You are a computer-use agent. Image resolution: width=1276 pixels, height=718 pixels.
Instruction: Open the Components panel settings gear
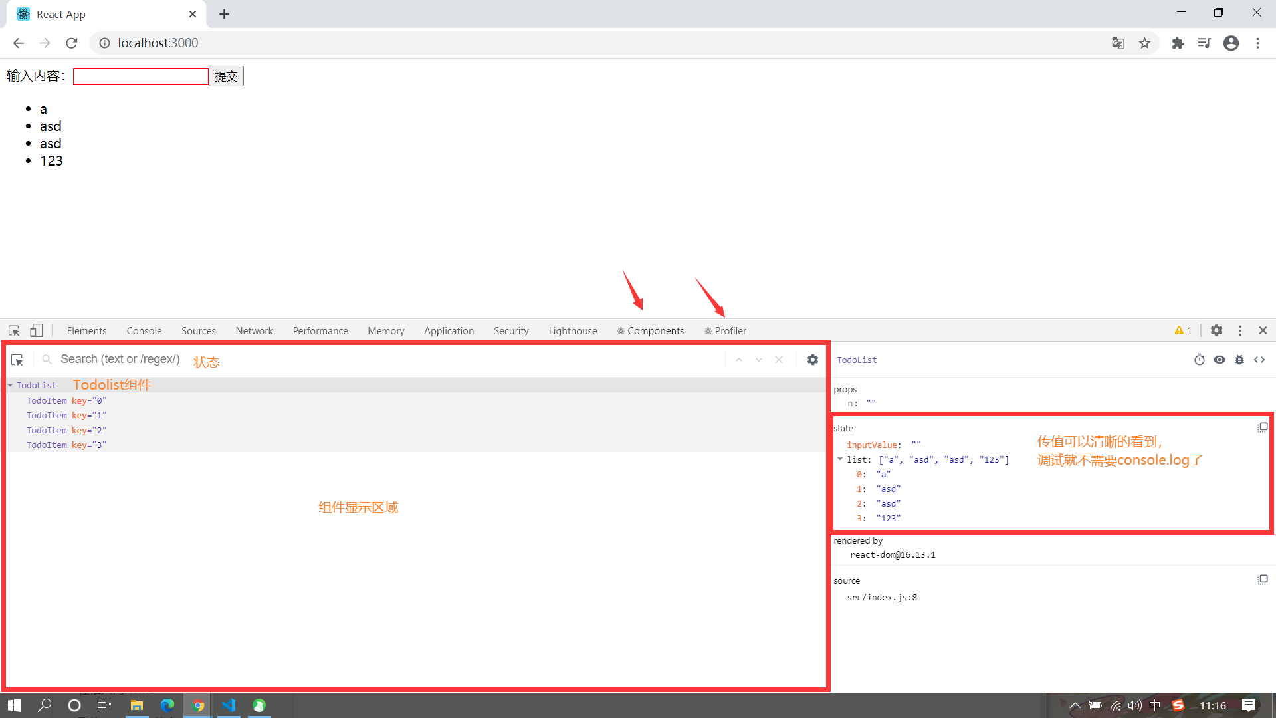coord(813,360)
